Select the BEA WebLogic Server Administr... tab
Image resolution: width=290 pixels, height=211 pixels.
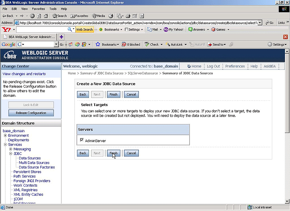tap(29, 37)
